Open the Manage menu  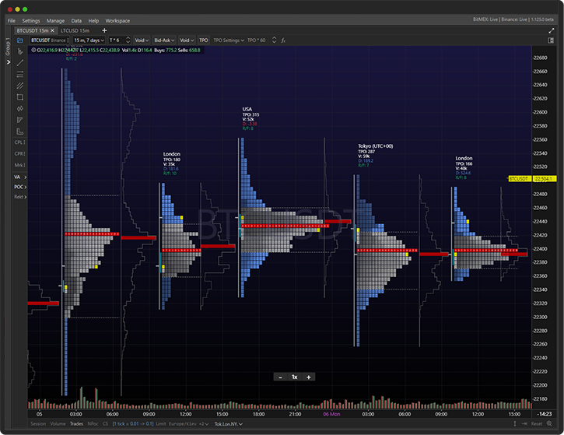pyautogui.click(x=55, y=20)
